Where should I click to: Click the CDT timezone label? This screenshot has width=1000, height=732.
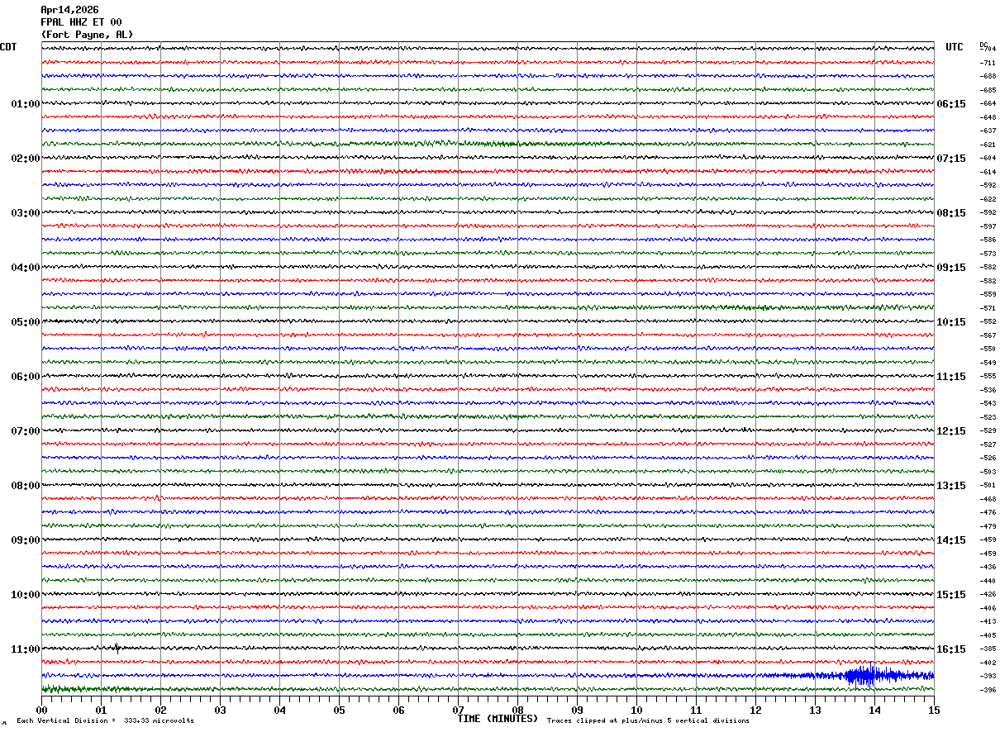coord(8,47)
